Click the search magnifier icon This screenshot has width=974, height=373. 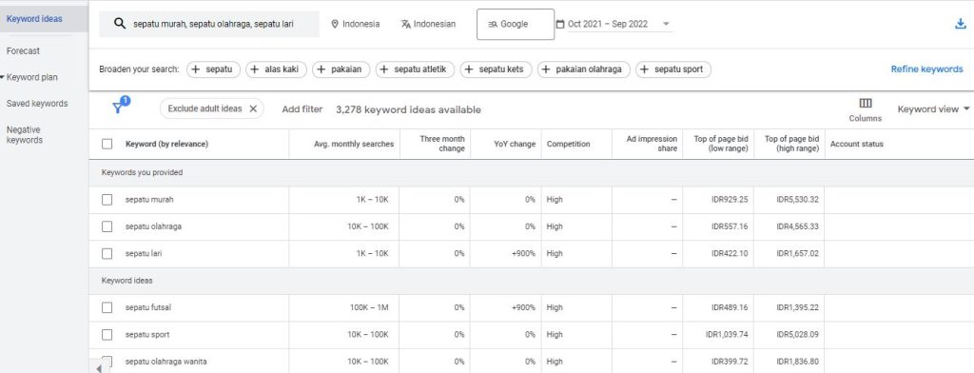[120, 24]
